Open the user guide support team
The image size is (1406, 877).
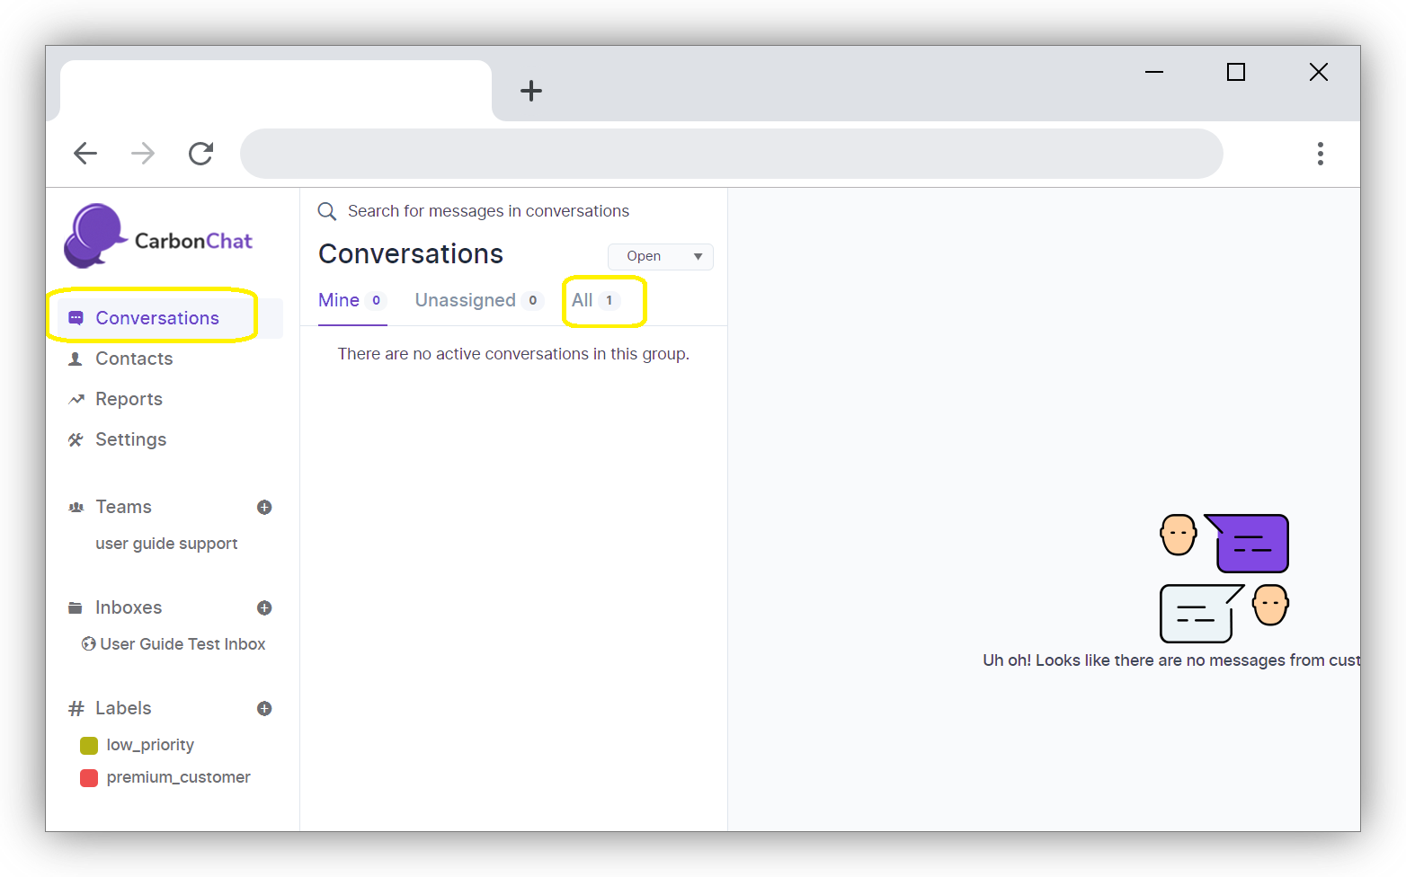(166, 544)
